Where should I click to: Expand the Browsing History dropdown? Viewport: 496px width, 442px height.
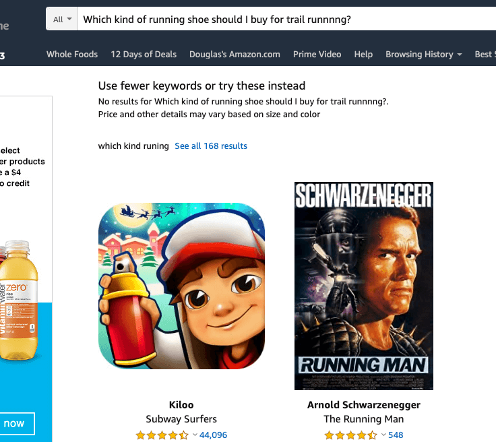pyautogui.click(x=424, y=55)
